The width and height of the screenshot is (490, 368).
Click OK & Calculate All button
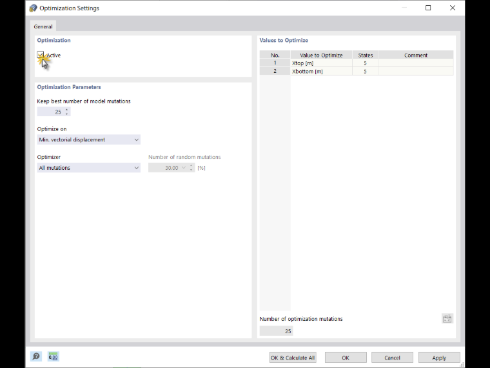click(x=293, y=358)
